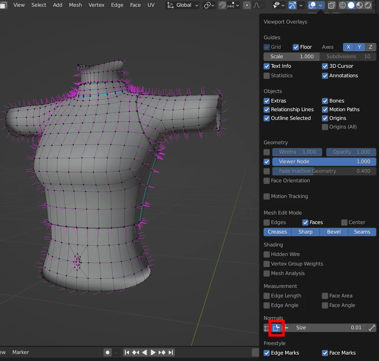Toggle the Y axis button

click(x=359, y=47)
